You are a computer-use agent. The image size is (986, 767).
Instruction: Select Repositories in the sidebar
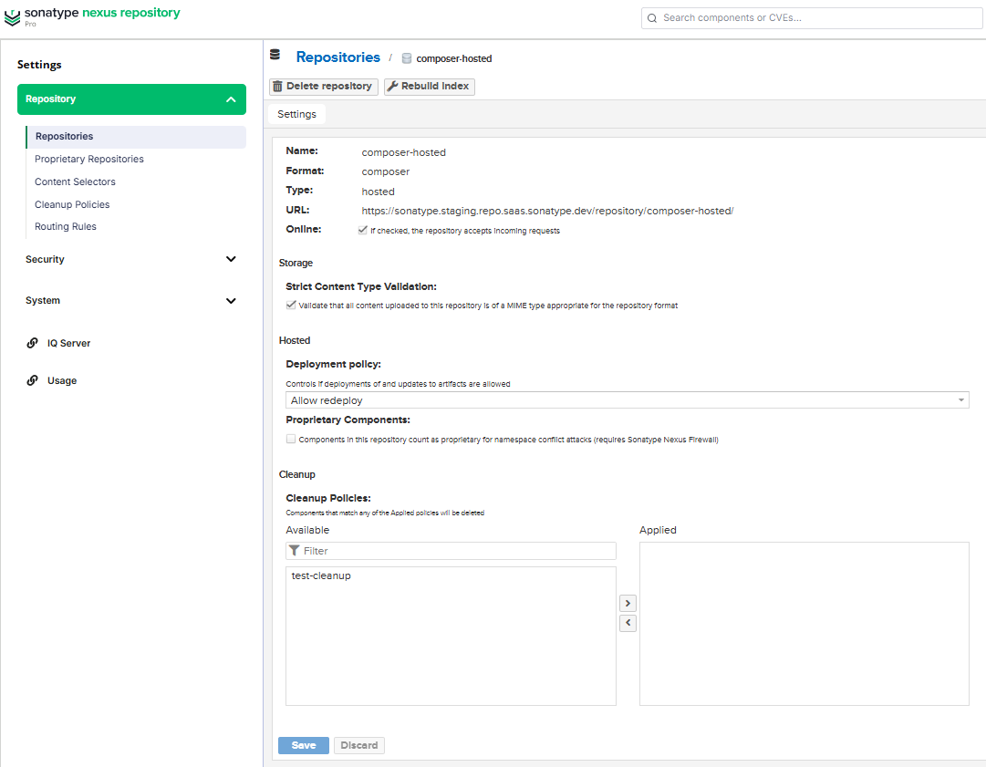[136, 137]
